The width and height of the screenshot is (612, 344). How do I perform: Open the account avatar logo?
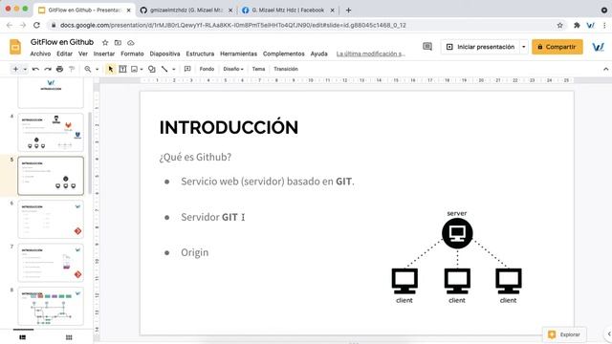click(598, 47)
